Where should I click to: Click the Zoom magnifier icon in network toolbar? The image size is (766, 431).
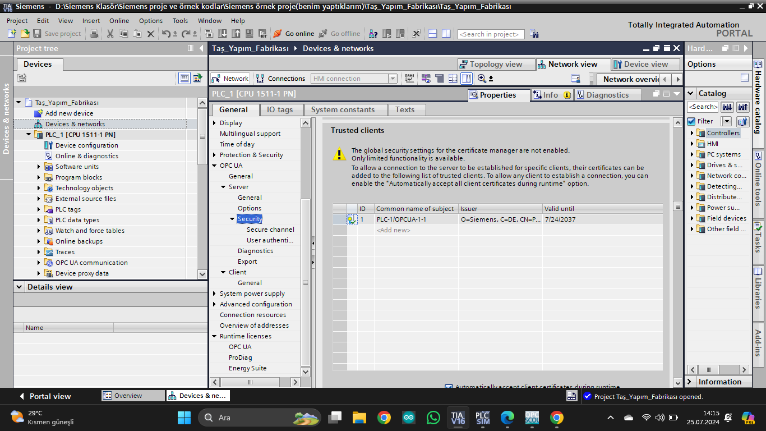point(482,79)
